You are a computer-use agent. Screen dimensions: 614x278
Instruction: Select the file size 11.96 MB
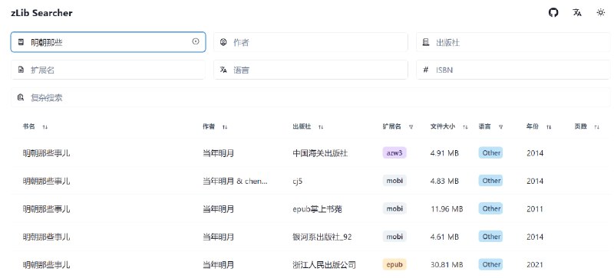pyautogui.click(x=447, y=209)
